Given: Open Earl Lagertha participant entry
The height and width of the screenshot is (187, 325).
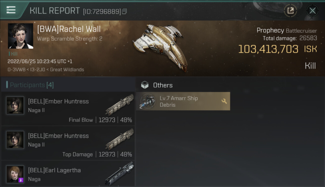Looking at the screenshot, I should [68, 174].
